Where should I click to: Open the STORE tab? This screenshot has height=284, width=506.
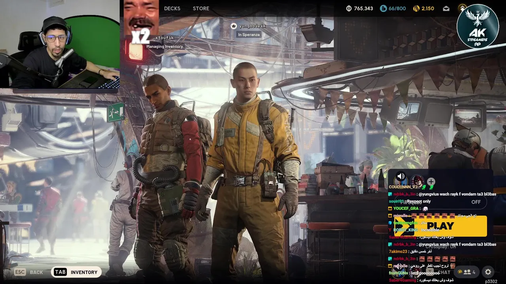tap(201, 8)
